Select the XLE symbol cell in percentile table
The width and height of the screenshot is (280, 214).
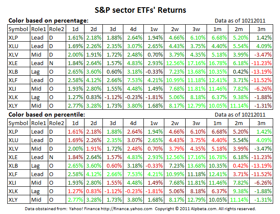[14, 157]
